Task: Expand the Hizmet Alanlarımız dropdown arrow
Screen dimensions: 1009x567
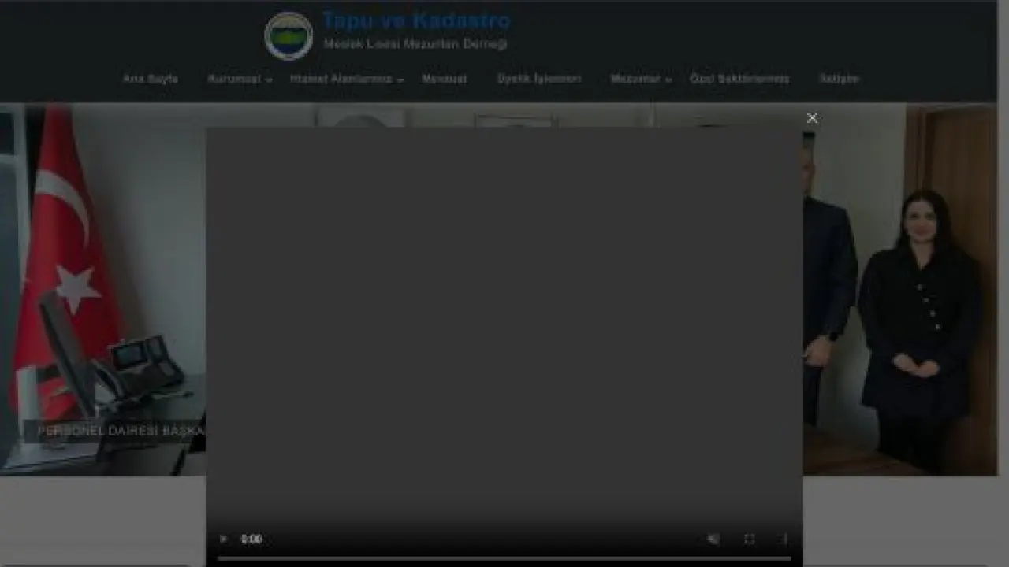Action: click(400, 80)
